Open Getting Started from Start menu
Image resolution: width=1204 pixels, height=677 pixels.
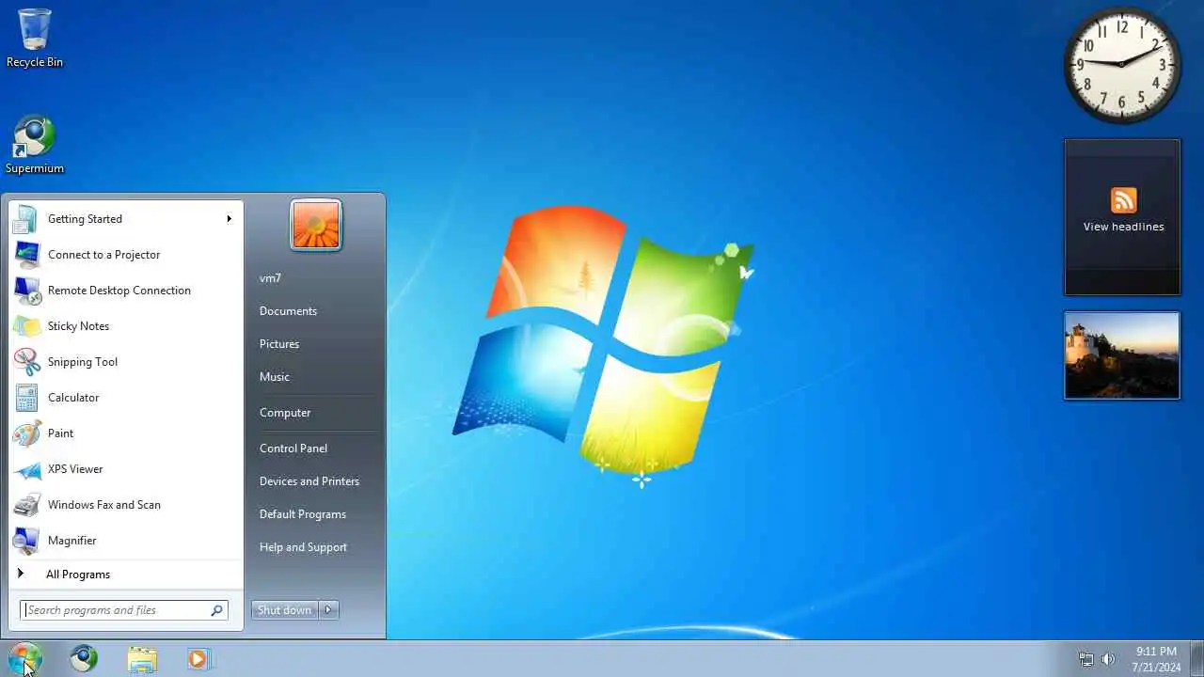tap(126, 219)
